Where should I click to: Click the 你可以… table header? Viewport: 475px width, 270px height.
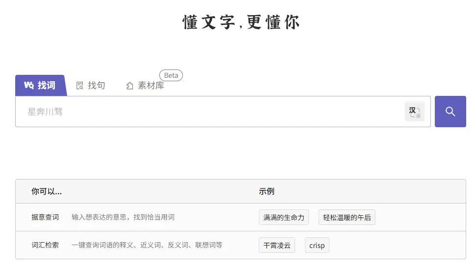click(x=47, y=191)
